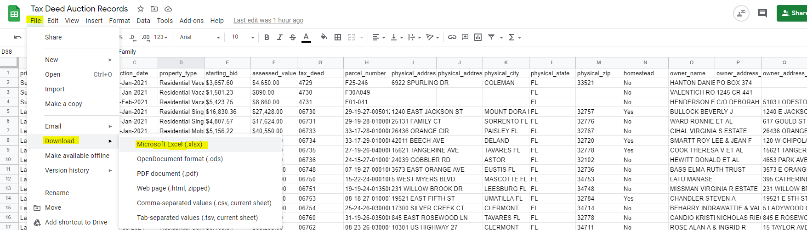Open the 'Last edit was 1 hour ago' link
Screen dimensions: 807x230
coord(268,20)
